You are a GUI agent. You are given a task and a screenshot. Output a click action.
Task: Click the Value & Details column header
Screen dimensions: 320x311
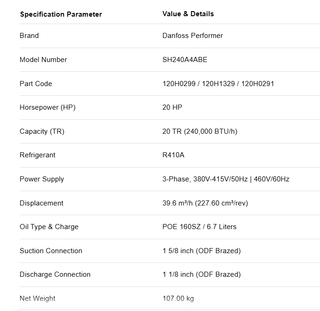[188, 14]
